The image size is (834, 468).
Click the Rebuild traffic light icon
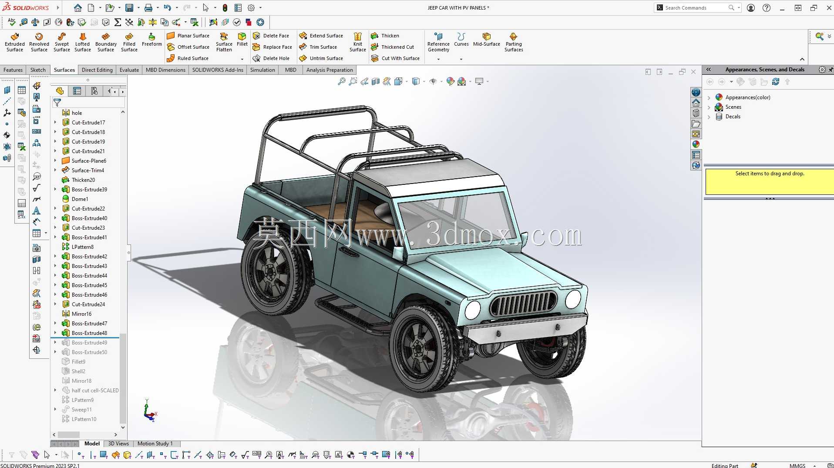pos(225,8)
